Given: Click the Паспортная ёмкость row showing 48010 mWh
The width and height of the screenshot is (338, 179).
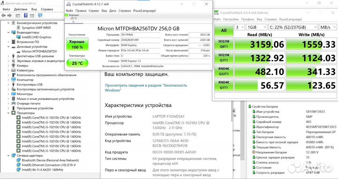Looking at the screenshot, I should pos(293,137).
